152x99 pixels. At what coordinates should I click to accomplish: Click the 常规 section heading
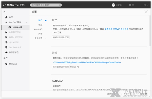point(54,53)
